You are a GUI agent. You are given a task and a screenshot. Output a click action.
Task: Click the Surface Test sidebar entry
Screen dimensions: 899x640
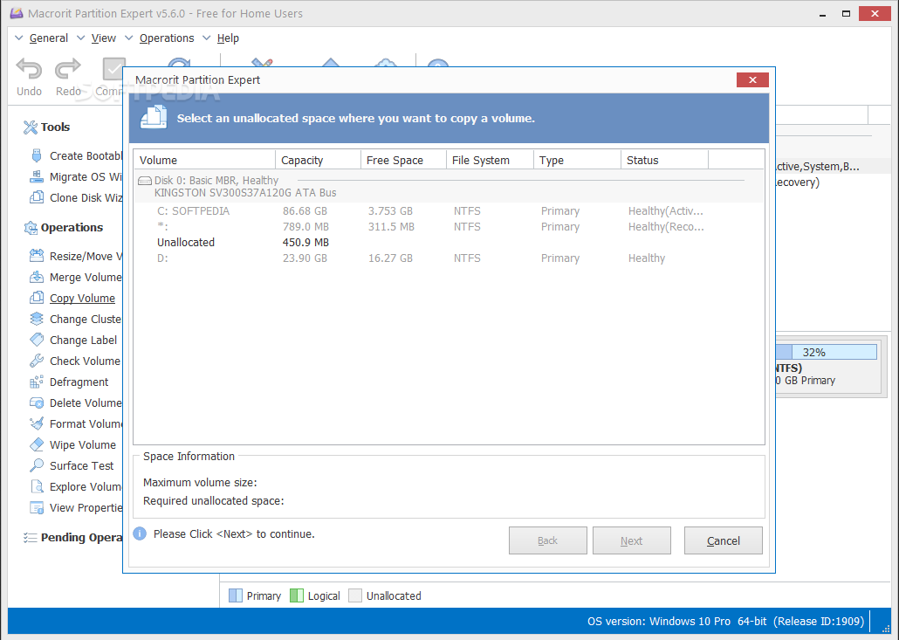(81, 465)
